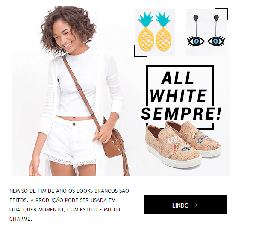
Task: Click the arrow chevron beside LINDO
Action: (x=195, y=205)
